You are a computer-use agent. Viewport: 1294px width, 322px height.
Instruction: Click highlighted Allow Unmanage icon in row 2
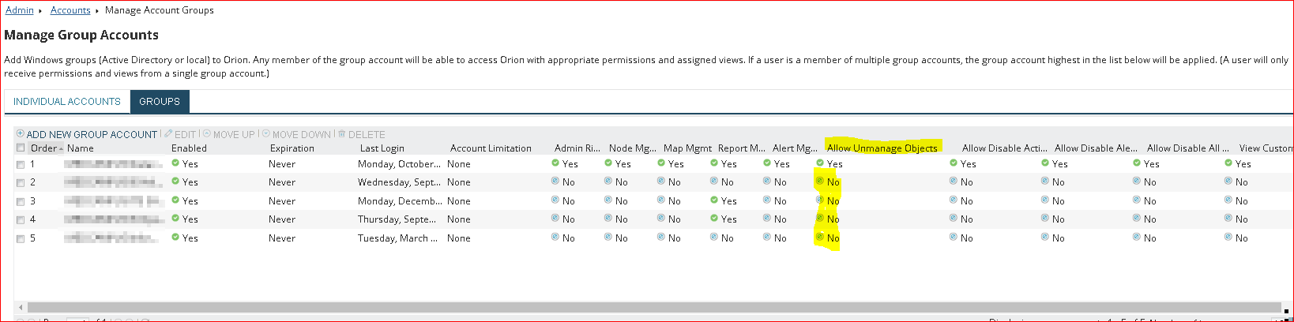[x=820, y=182]
